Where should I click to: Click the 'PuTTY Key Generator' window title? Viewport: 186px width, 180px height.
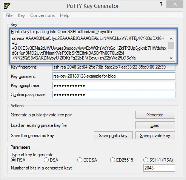93,6
